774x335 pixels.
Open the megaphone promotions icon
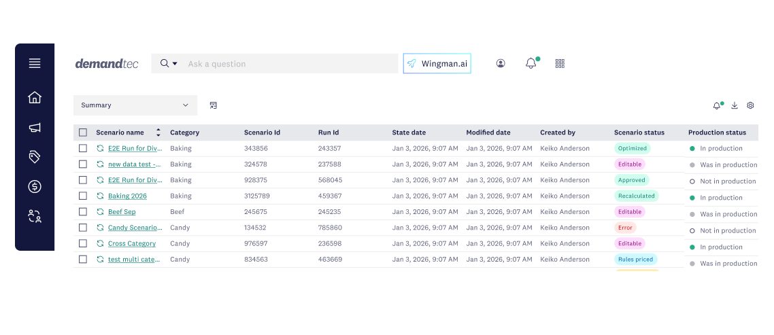point(35,128)
